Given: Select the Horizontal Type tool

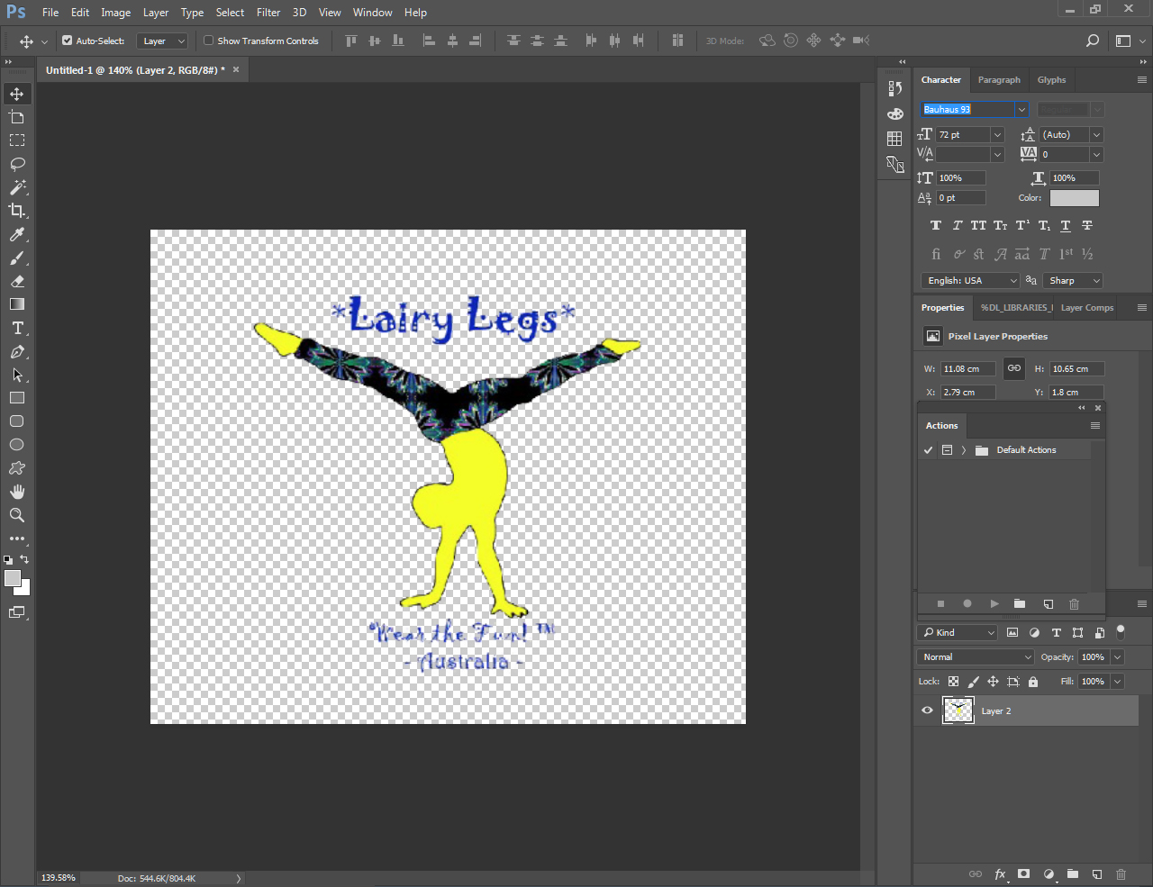Looking at the screenshot, I should click(17, 328).
